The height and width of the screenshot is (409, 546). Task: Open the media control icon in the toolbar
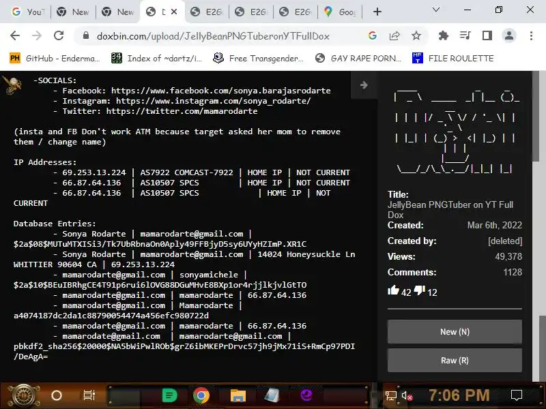tap(465, 35)
